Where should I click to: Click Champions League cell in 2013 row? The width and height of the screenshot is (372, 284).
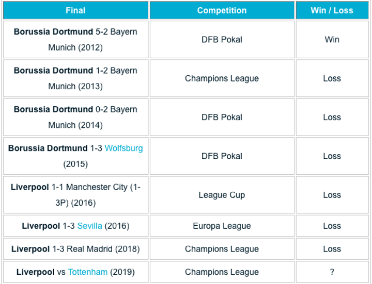(x=222, y=78)
